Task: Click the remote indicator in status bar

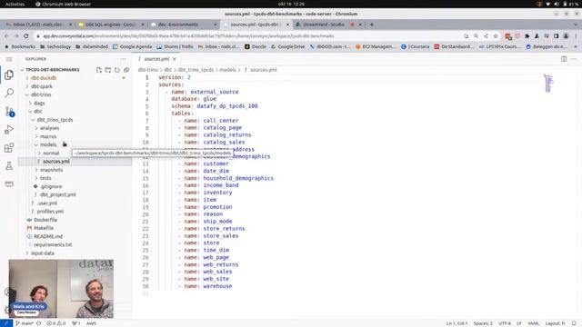Action: coord(6,323)
